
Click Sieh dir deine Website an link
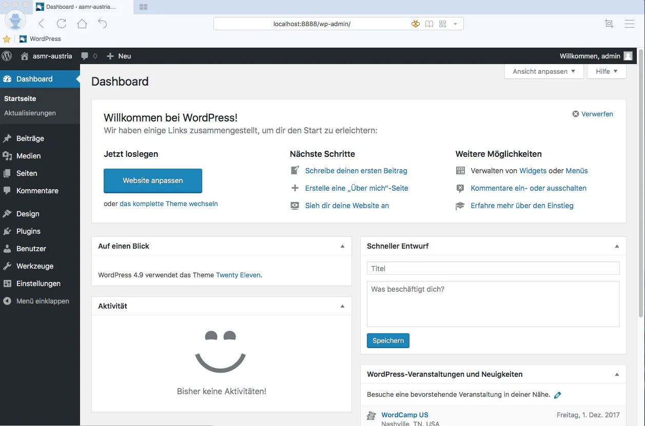coord(347,206)
